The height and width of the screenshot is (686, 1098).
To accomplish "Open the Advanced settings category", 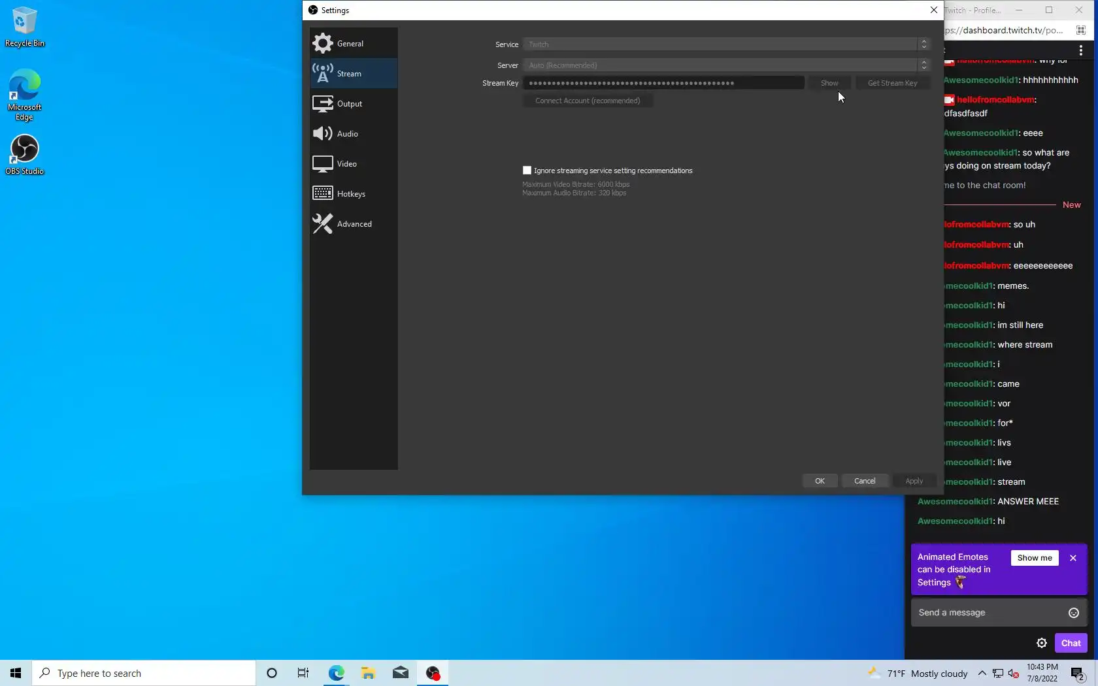I will click(x=353, y=224).
